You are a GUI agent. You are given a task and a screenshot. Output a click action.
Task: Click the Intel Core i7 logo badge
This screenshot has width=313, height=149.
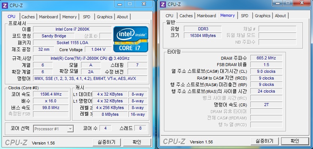[x=131, y=39]
